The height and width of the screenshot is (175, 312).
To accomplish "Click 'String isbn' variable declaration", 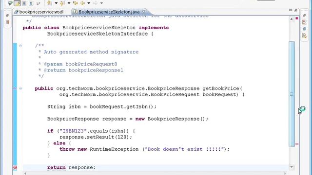I will (64, 107).
